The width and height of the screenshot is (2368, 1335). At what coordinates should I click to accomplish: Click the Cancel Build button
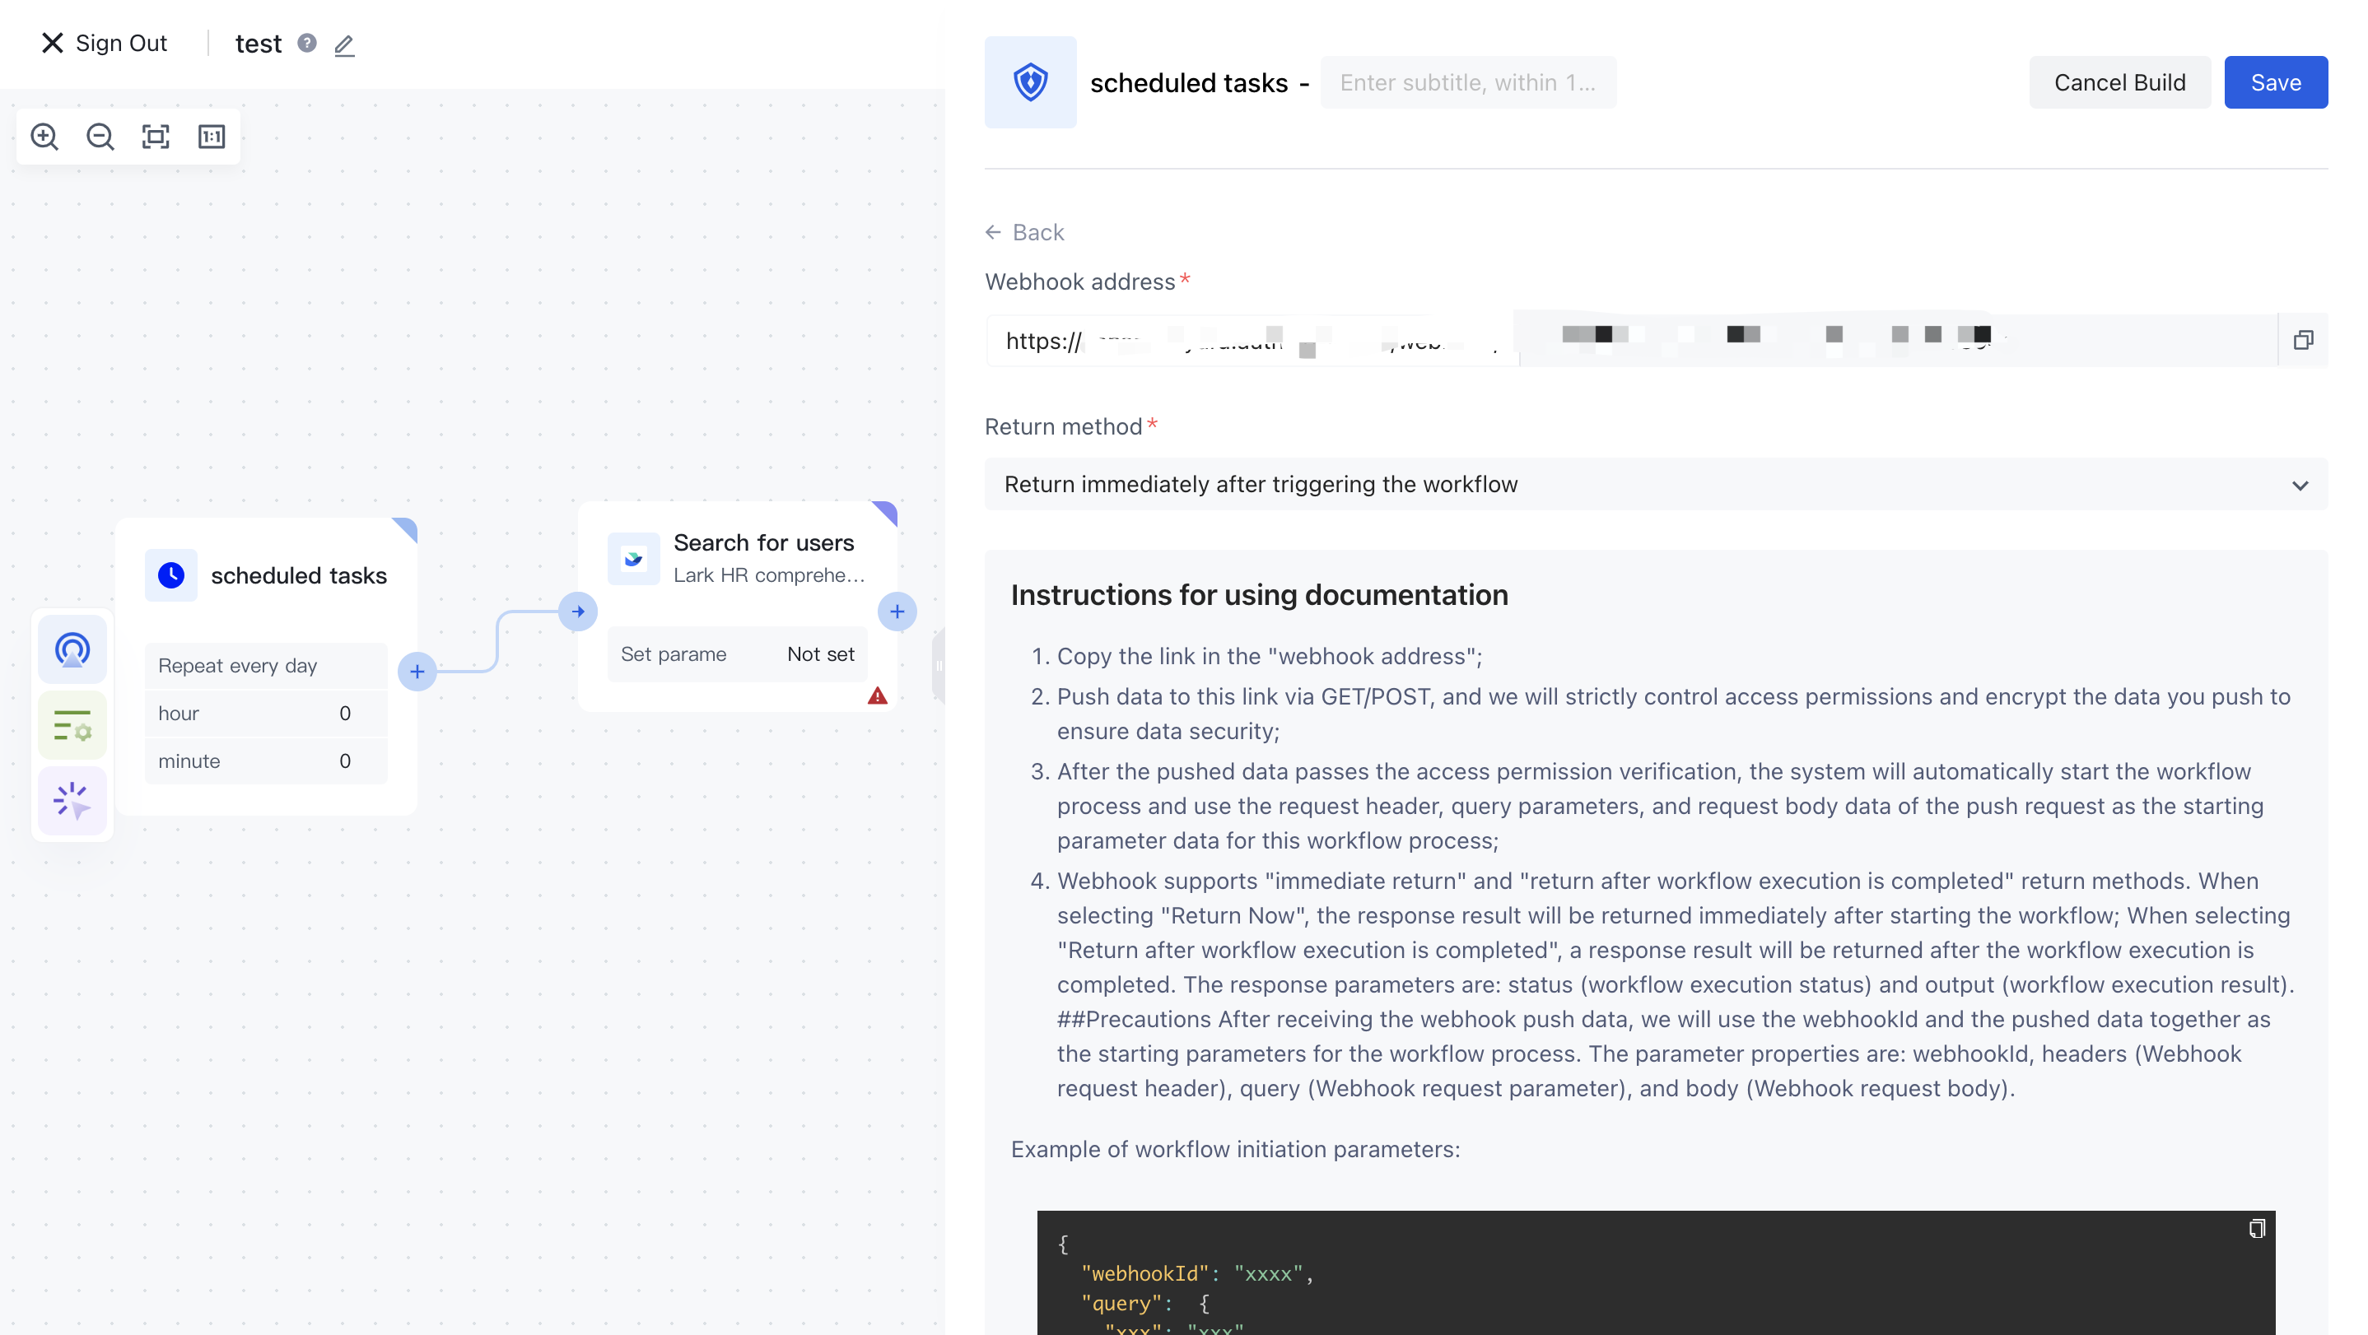coord(2120,81)
